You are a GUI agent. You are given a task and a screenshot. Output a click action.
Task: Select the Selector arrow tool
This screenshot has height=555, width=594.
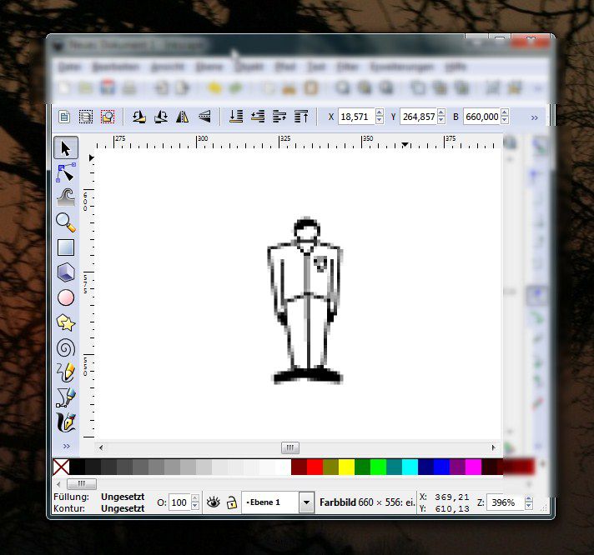66,147
